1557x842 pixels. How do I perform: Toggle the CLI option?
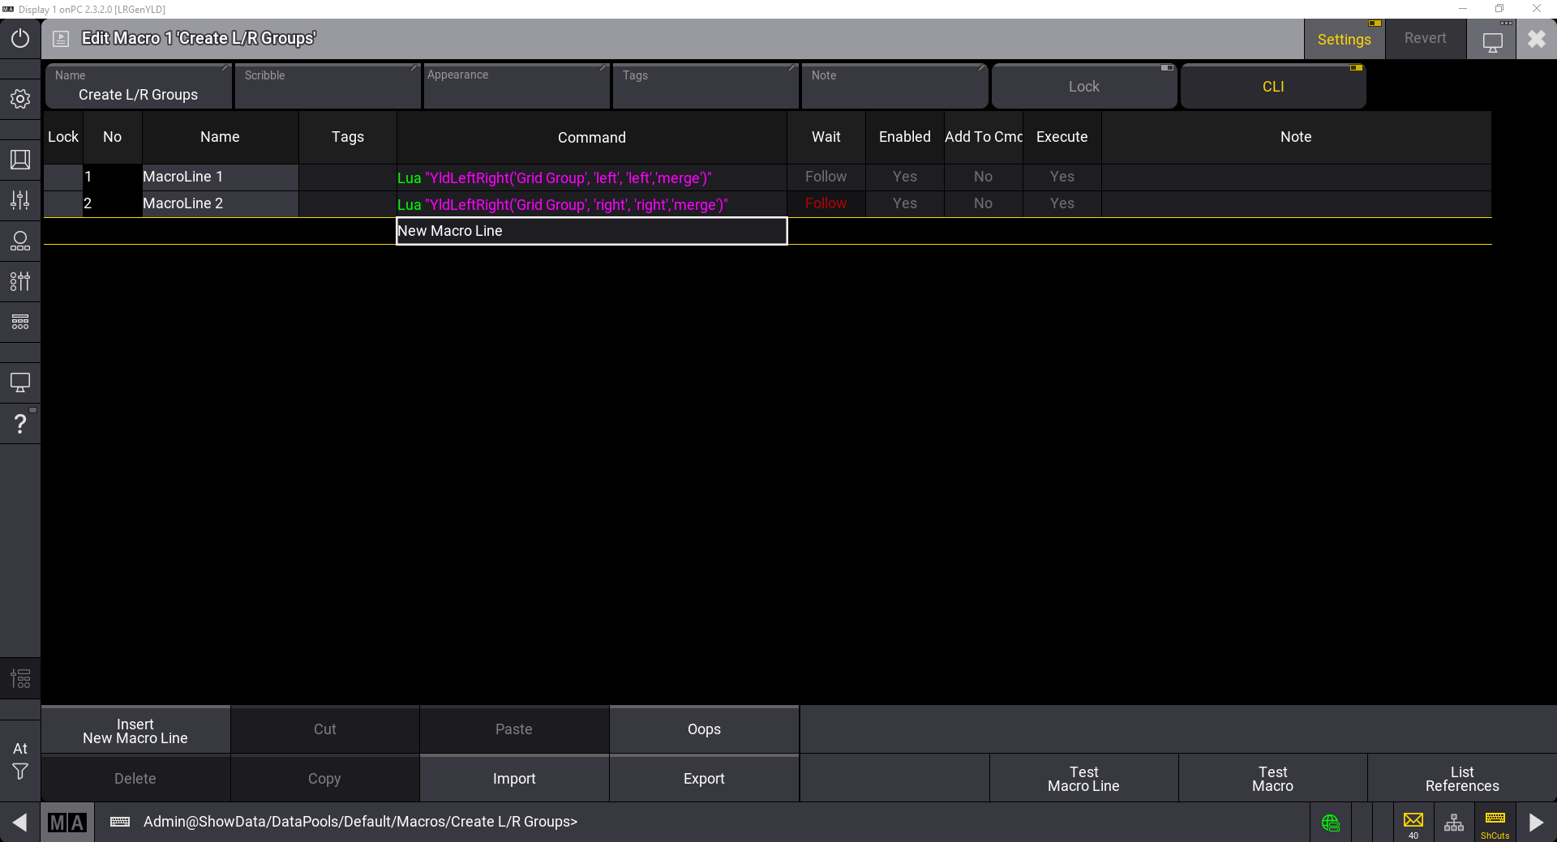(1272, 87)
